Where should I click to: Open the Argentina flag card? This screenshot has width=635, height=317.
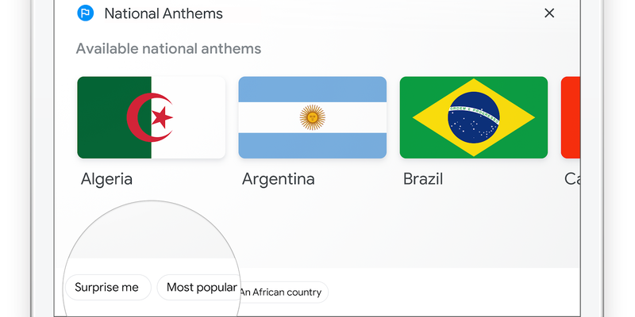312,117
